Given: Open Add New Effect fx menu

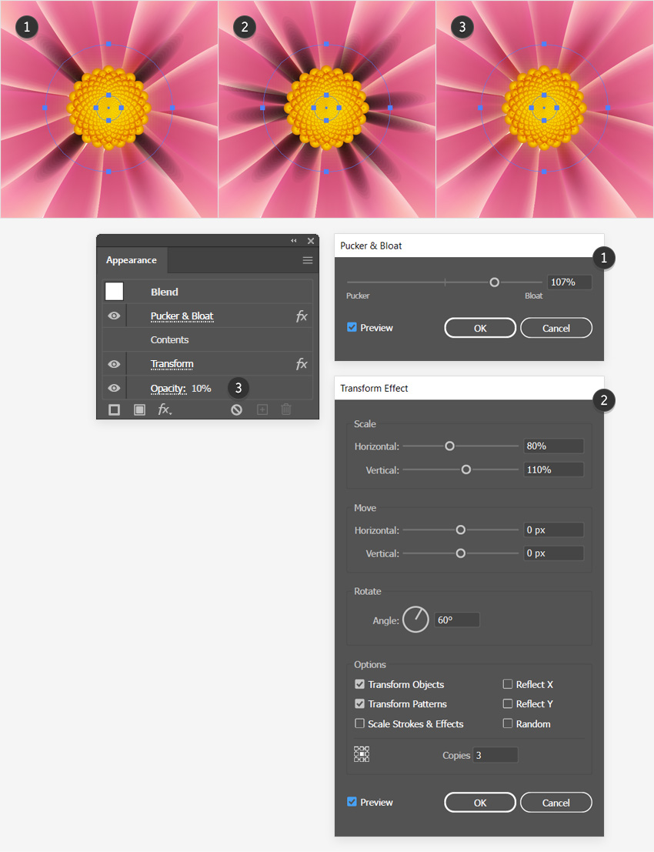Looking at the screenshot, I should (x=165, y=409).
